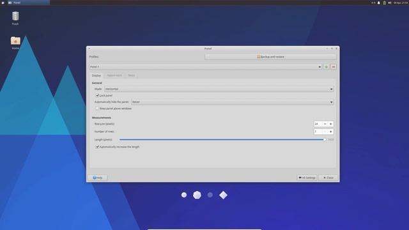Image resolution: width=409 pixels, height=230 pixels.
Task: Click Backup and restore button
Action: (270, 57)
